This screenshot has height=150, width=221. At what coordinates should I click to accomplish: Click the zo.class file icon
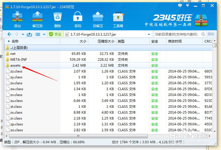point(8,130)
